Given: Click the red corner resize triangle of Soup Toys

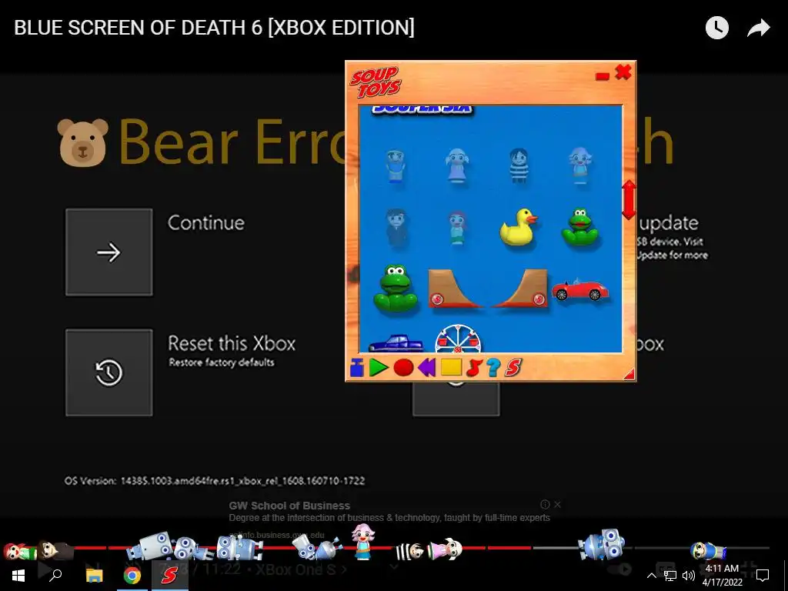Looking at the screenshot, I should pyautogui.click(x=629, y=374).
